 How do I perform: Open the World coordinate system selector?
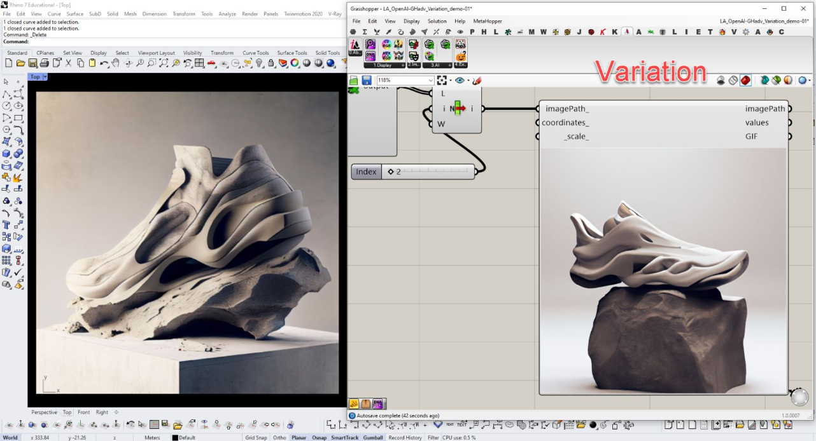coord(10,438)
